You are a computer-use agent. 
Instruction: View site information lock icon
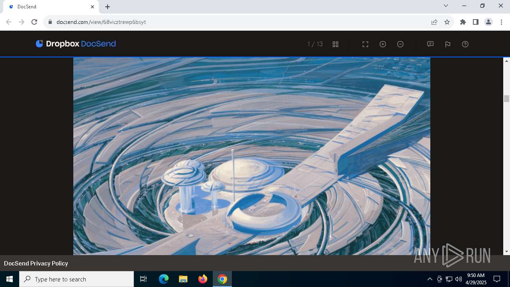tap(50, 22)
